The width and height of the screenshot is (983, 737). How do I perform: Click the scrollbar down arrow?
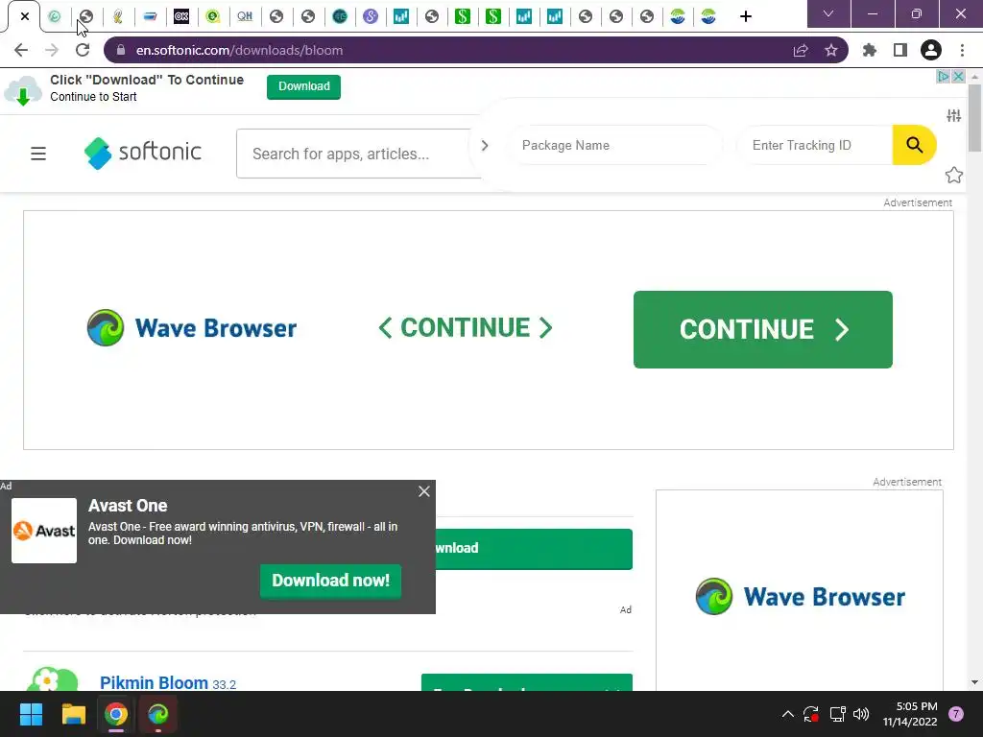pos(974,682)
